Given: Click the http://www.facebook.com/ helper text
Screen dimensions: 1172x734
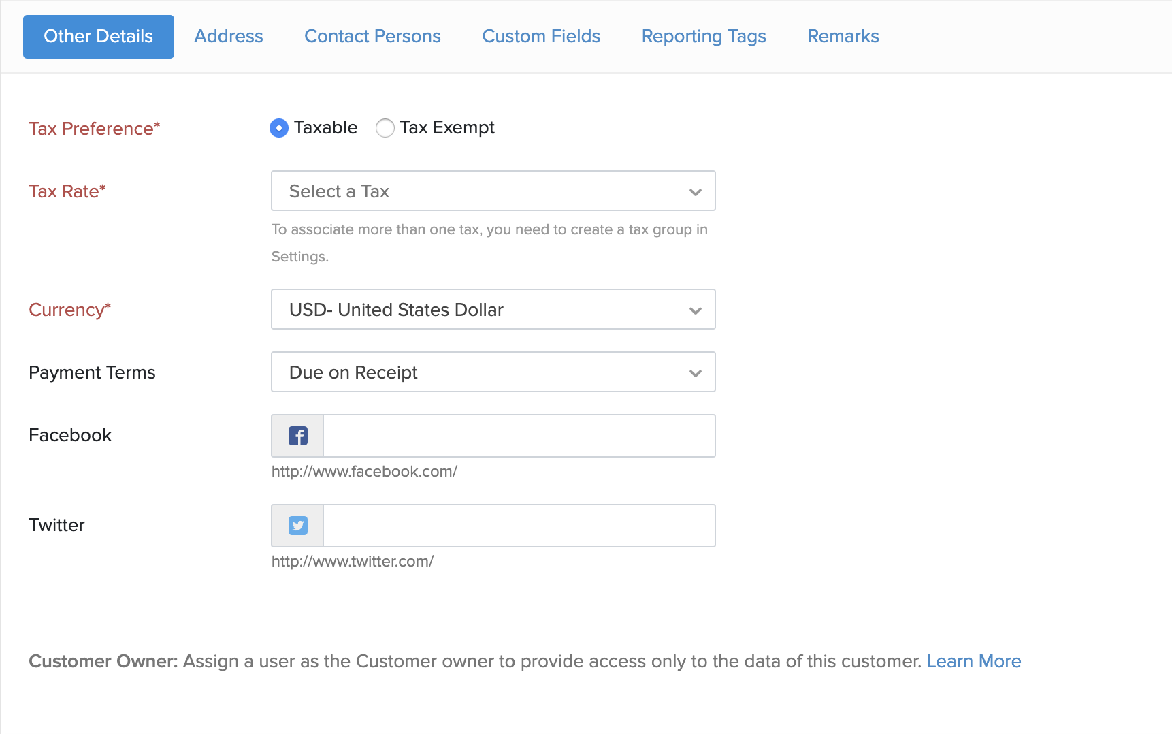Looking at the screenshot, I should 365,471.
